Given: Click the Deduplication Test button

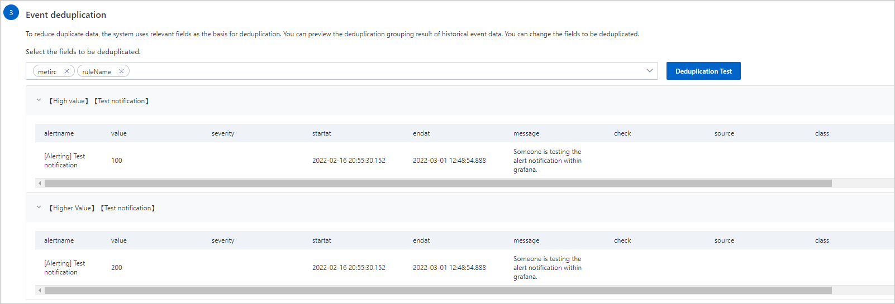Looking at the screenshot, I should click(x=703, y=71).
